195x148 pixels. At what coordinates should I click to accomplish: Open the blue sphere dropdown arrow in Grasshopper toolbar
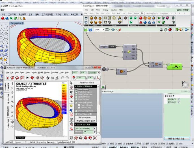tap(189, 30)
